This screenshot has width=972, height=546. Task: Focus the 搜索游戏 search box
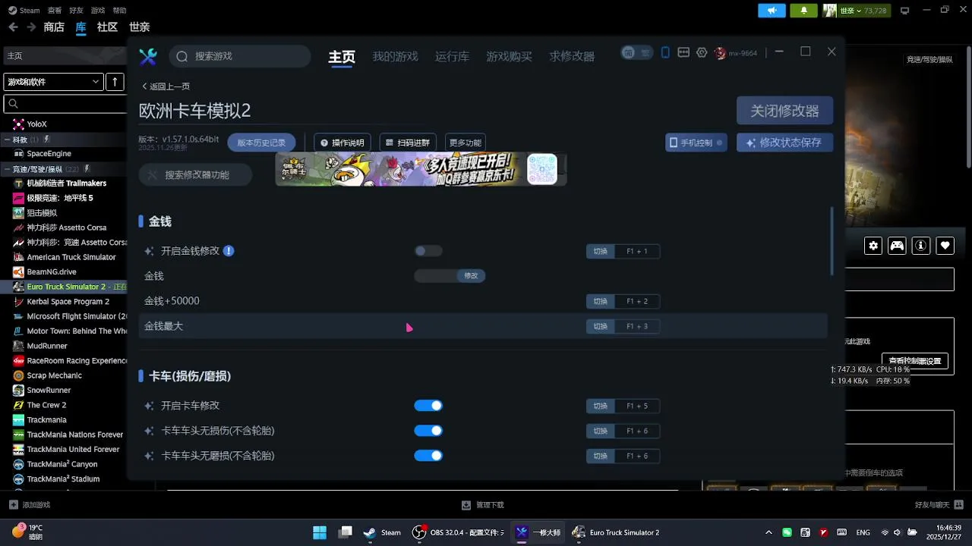click(240, 56)
